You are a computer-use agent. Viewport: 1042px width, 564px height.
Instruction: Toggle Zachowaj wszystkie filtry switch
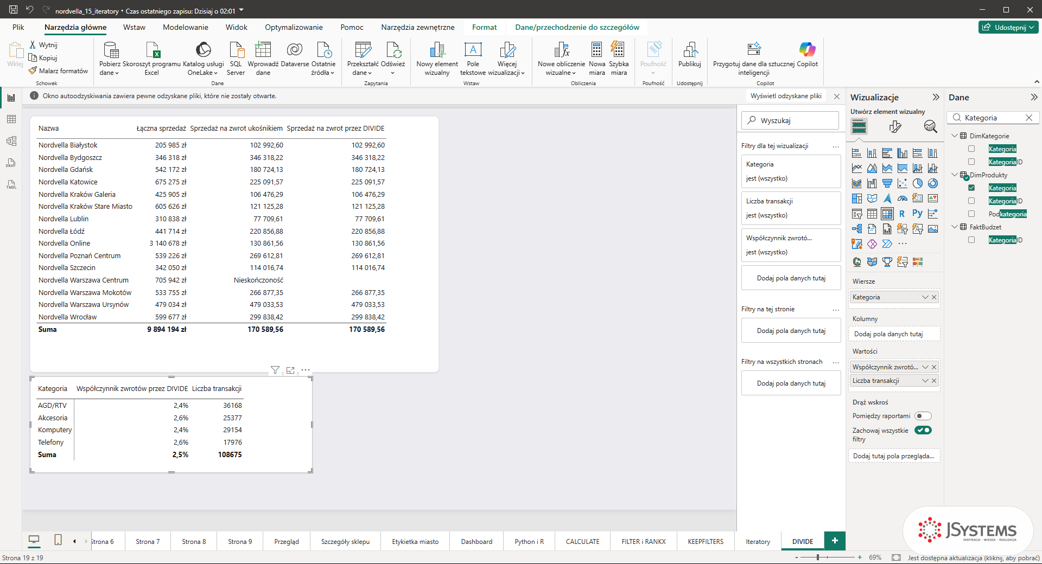(923, 430)
